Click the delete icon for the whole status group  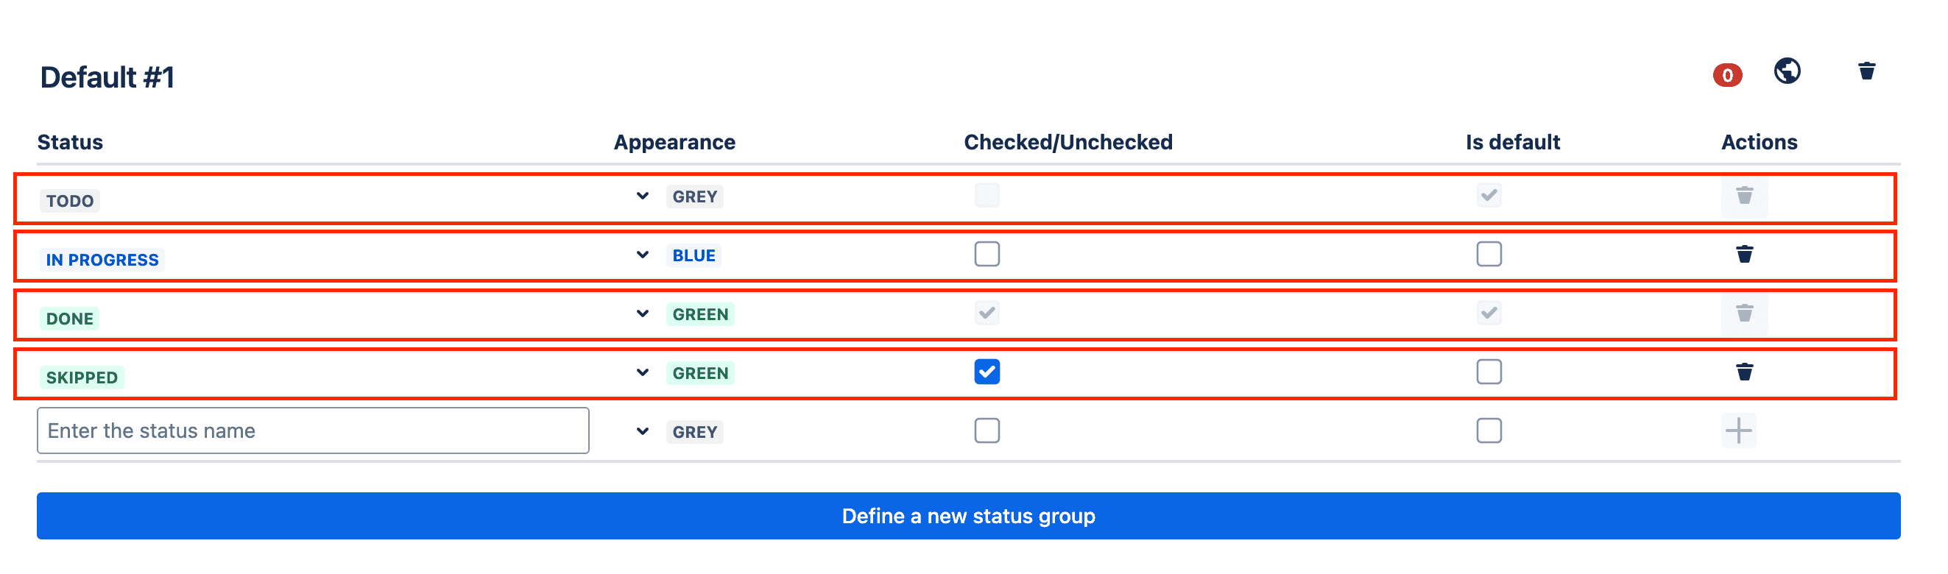click(1866, 71)
